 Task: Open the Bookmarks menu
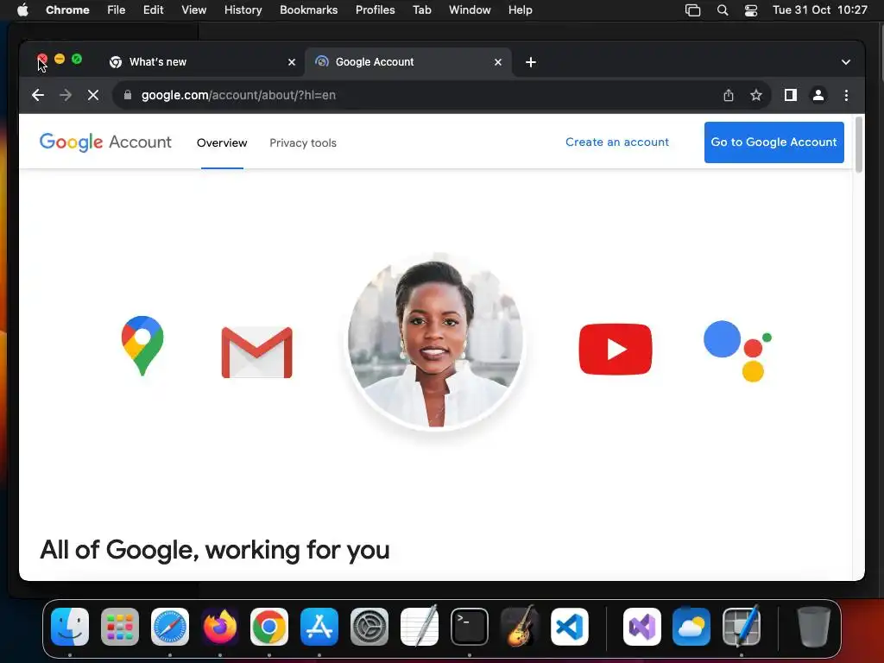point(308,9)
